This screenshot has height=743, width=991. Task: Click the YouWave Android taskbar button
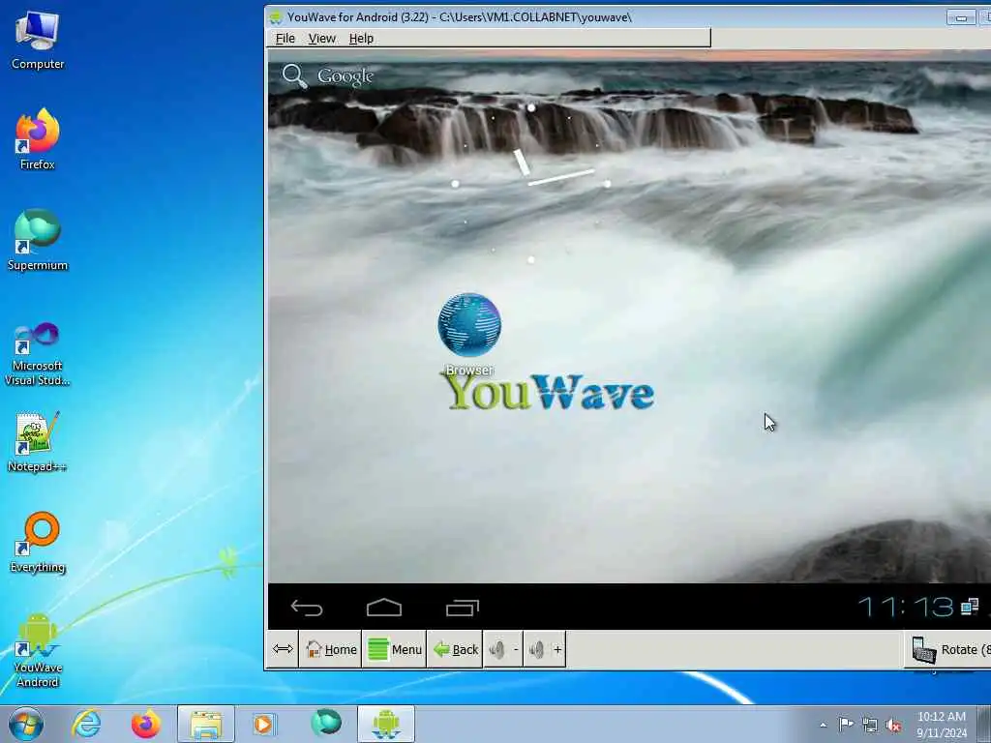tap(386, 724)
